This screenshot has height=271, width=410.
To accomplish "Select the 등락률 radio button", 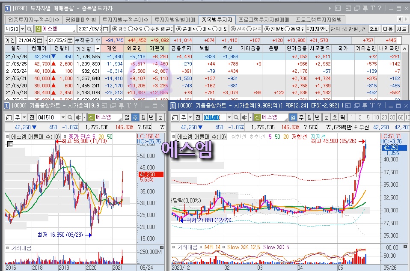I will (287, 29).
